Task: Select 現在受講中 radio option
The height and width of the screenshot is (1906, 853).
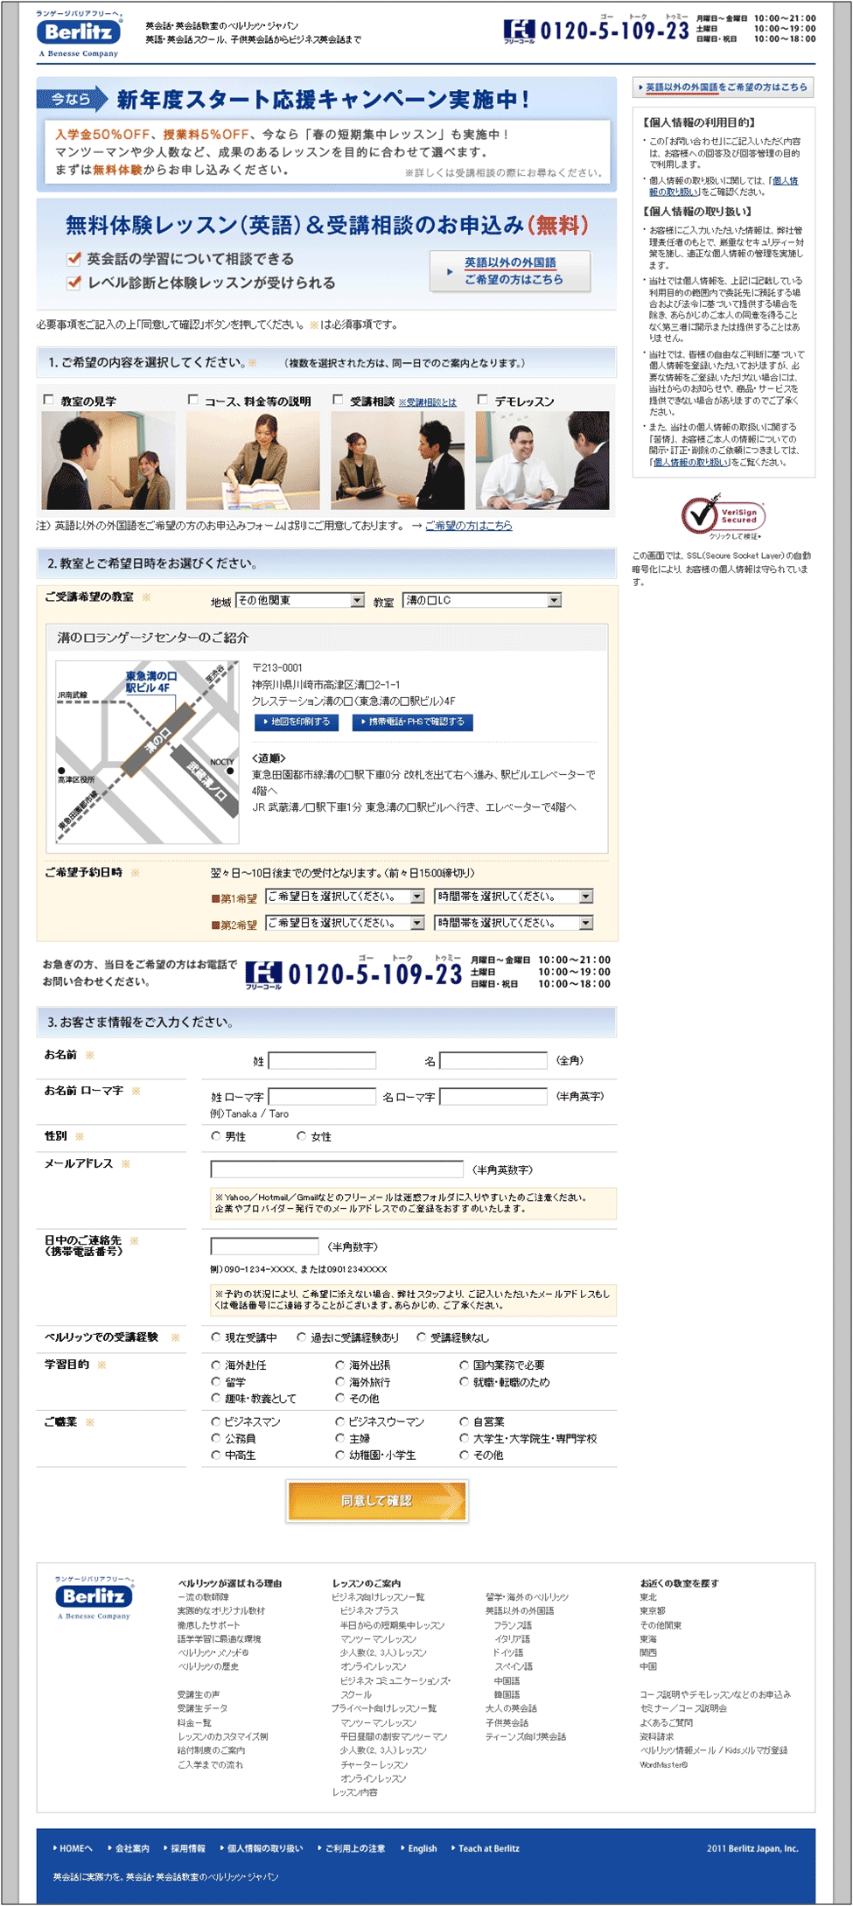Action: point(216,1337)
